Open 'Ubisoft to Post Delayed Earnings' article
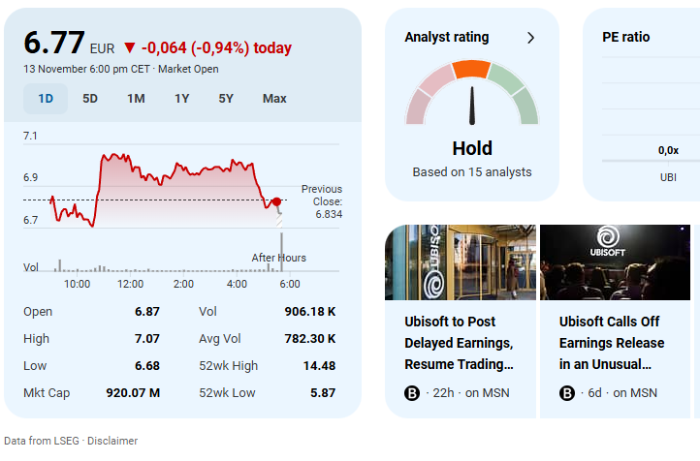This screenshot has height=461, width=700. coord(458,343)
